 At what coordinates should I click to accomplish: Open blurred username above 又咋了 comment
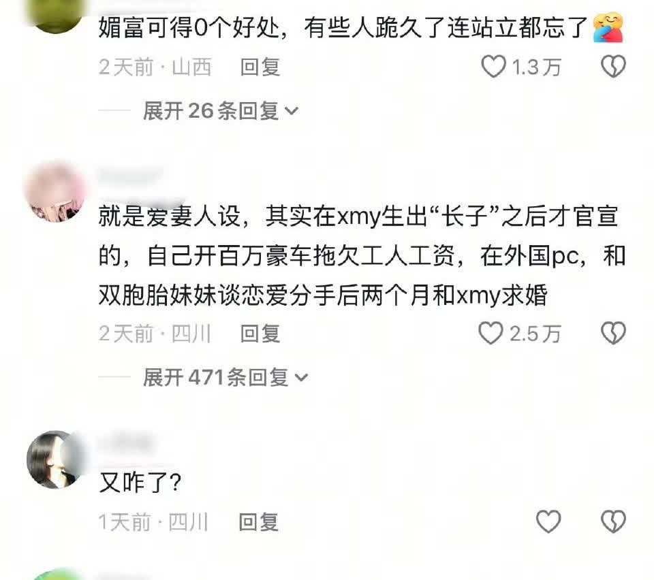[x=124, y=442]
